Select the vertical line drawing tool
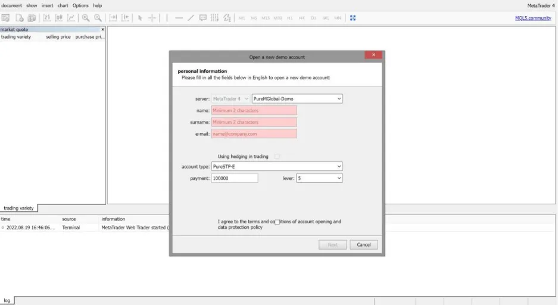558x305 pixels. [x=167, y=18]
